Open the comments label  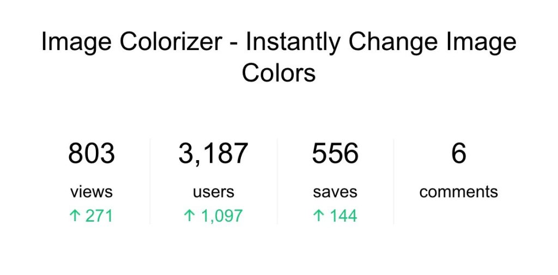pyautogui.click(x=458, y=192)
